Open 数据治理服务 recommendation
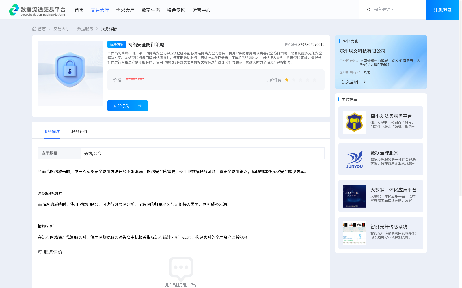462x288 pixels. 381,159
